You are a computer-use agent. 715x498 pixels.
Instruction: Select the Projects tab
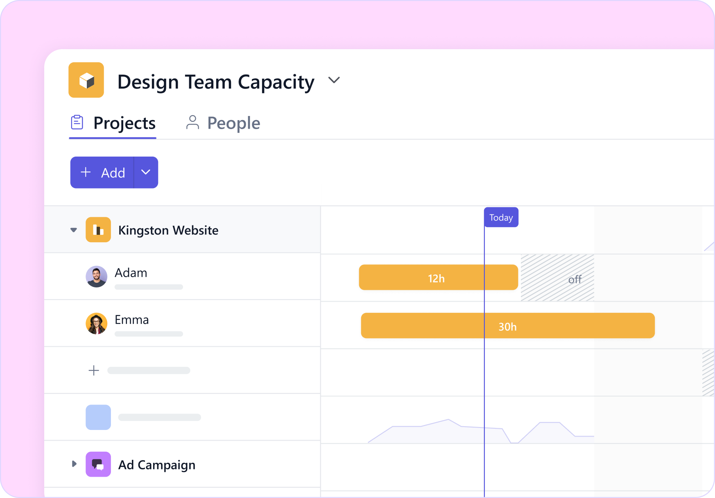(124, 123)
